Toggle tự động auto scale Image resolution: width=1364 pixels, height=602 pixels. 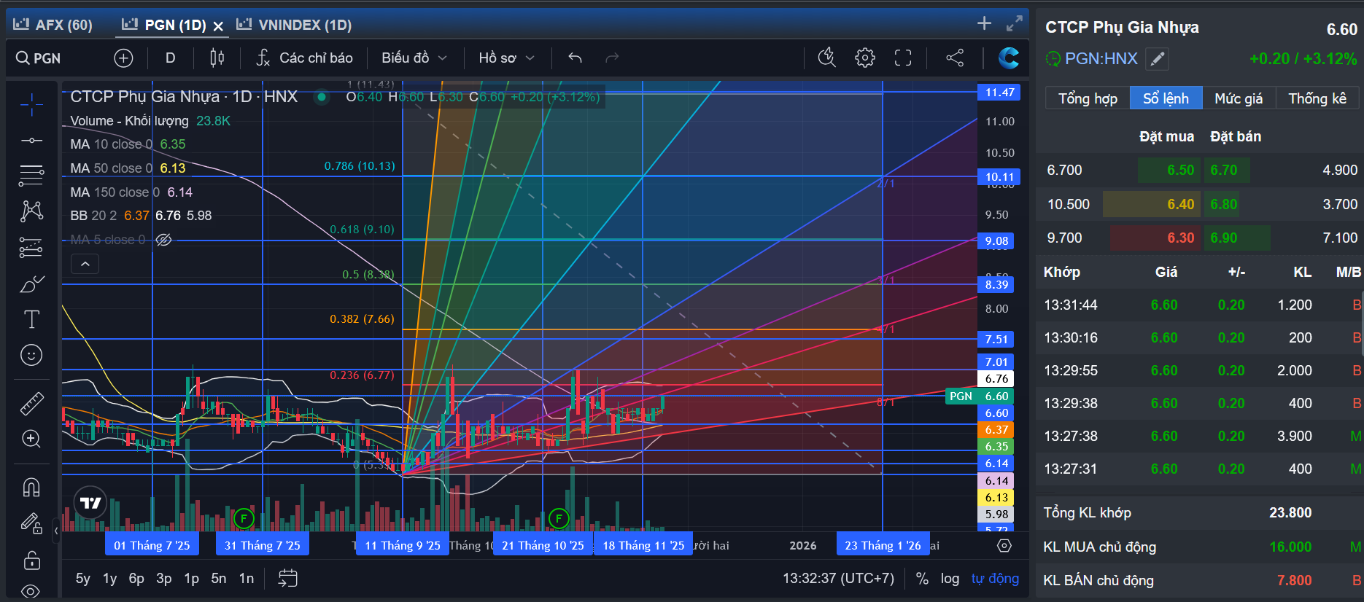(x=995, y=579)
